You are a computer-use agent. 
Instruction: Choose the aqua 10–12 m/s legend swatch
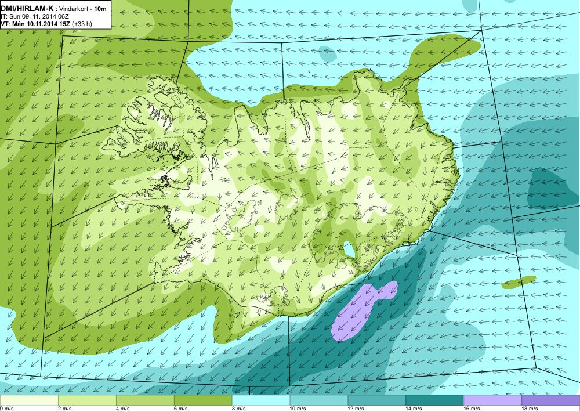point(319,400)
